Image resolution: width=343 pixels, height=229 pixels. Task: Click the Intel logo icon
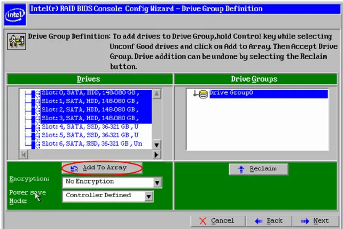coord(15,15)
